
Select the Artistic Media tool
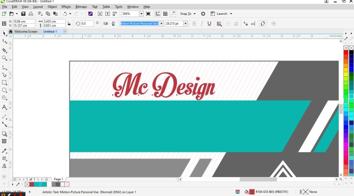(4, 75)
